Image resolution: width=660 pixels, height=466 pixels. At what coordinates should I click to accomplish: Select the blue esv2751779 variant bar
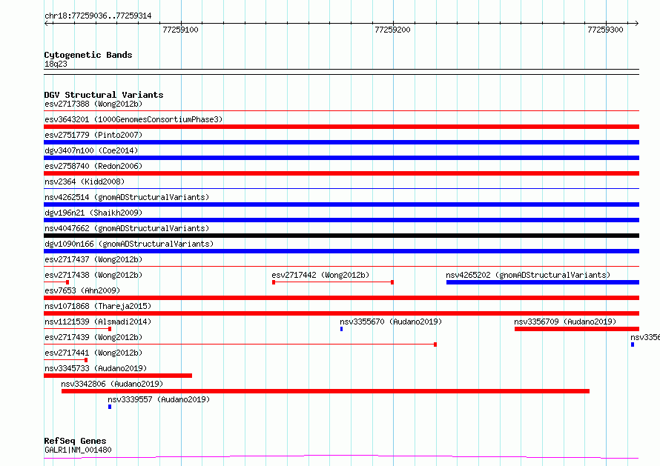pos(341,142)
